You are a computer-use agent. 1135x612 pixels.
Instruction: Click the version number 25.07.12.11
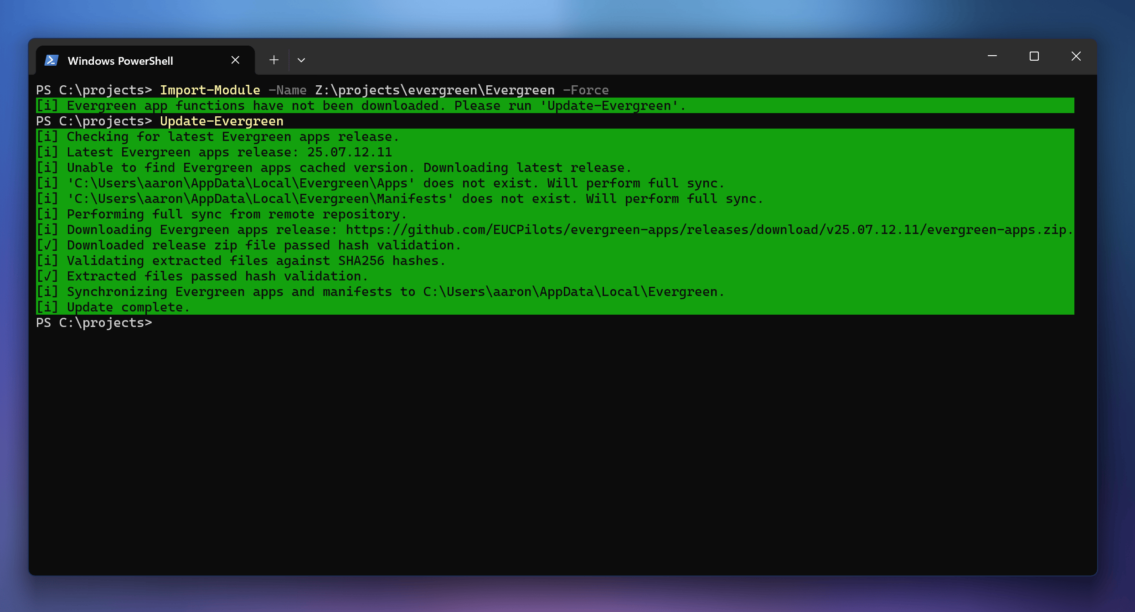350,152
